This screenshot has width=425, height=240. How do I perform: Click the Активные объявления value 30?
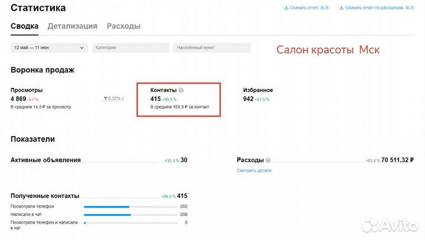tap(184, 160)
